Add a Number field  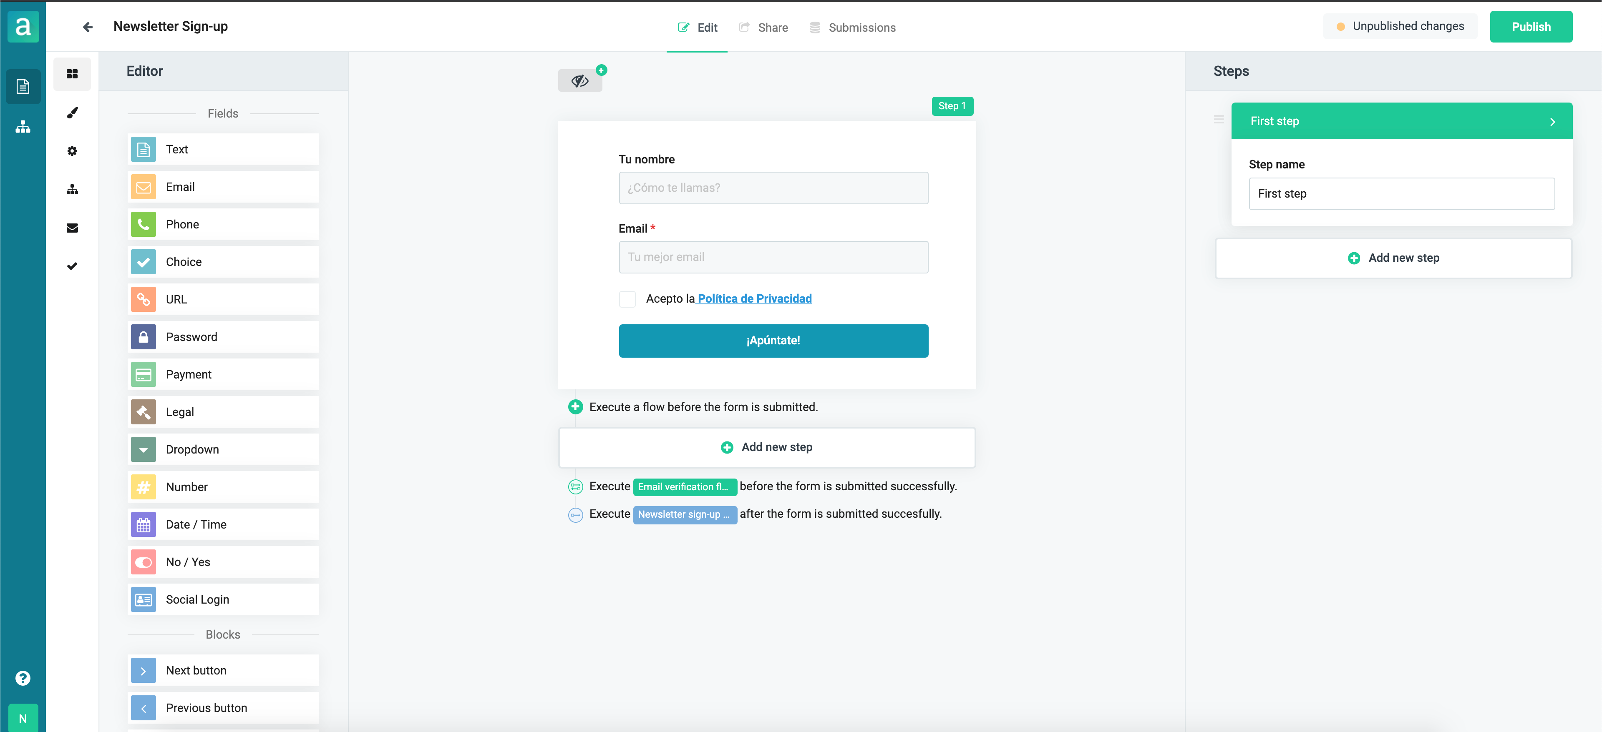point(223,487)
